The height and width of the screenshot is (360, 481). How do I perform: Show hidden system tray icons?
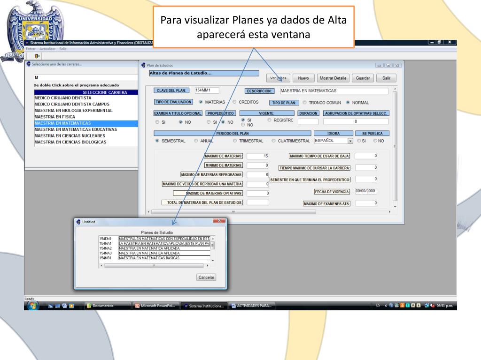tap(386, 306)
